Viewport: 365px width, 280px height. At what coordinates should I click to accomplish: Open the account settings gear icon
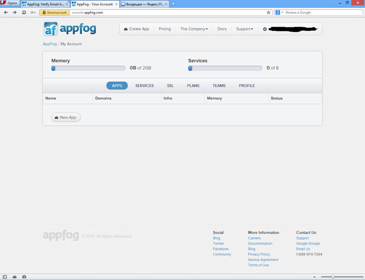point(265,29)
